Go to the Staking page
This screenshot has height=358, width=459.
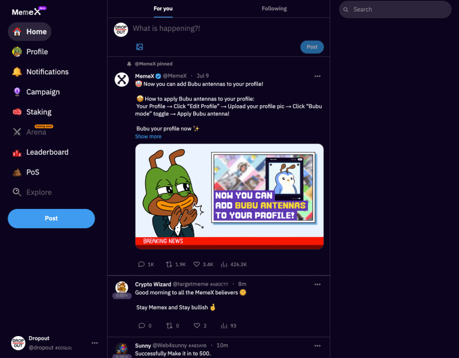(39, 112)
